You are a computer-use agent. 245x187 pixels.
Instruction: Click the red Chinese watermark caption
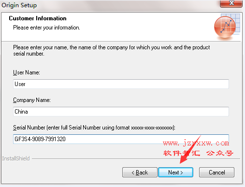click(x=198, y=153)
